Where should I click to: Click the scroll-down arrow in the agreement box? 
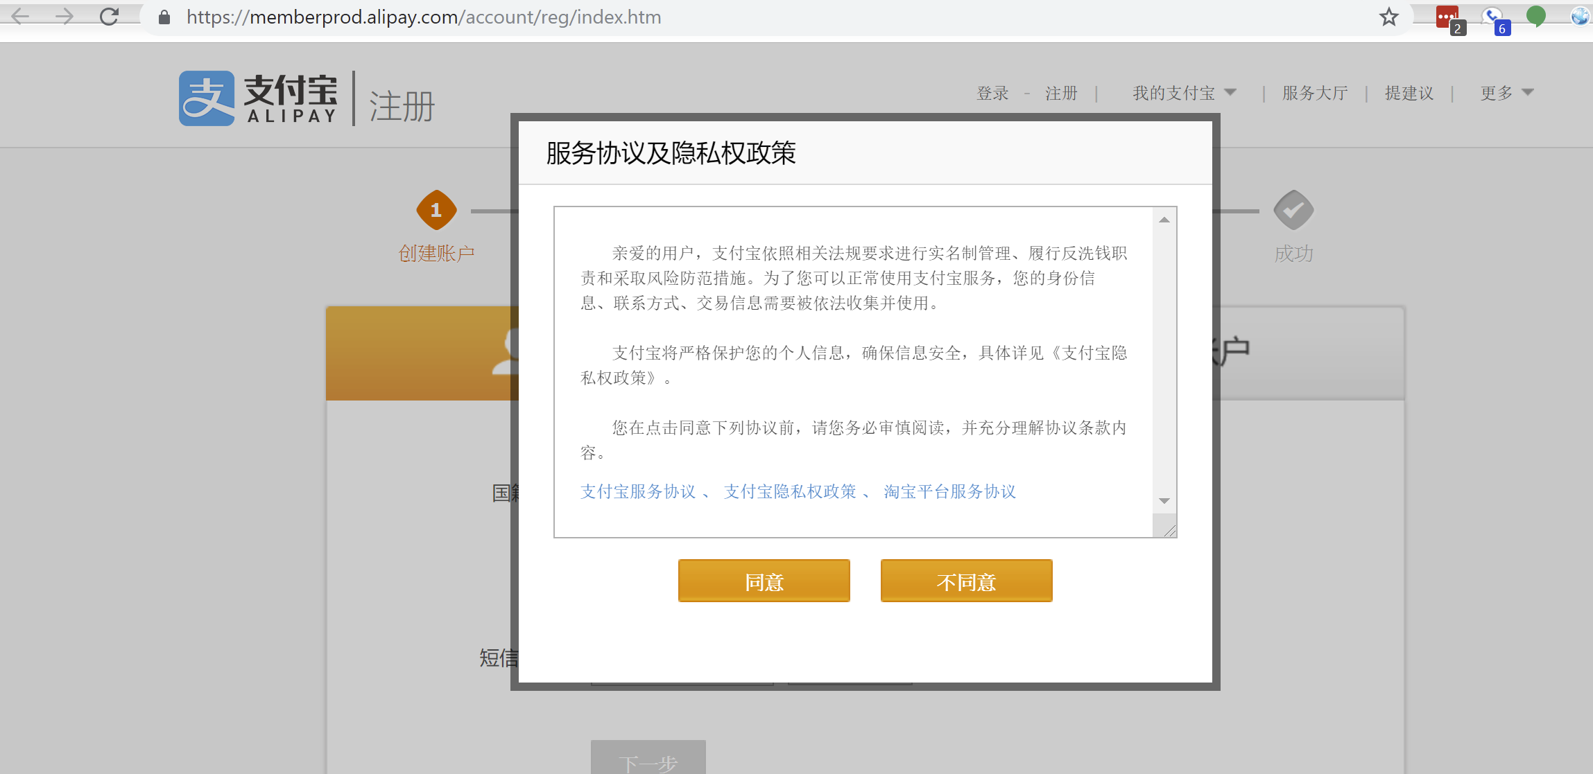(1164, 501)
